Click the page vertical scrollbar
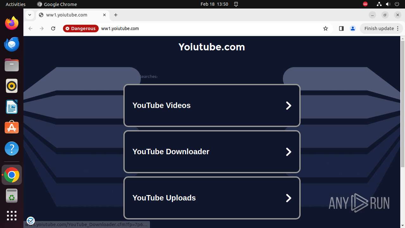405x228 pixels. (x=402, y=104)
